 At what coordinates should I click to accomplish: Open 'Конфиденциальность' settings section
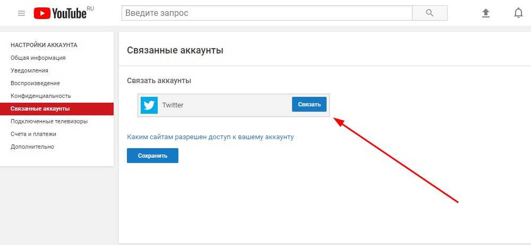tap(41, 96)
